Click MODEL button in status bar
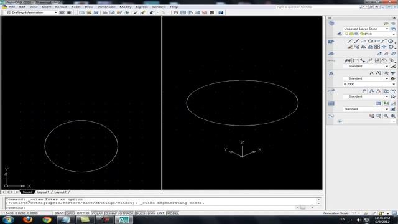The image size is (398, 224). pyautogui.click(x=173, y=213)
